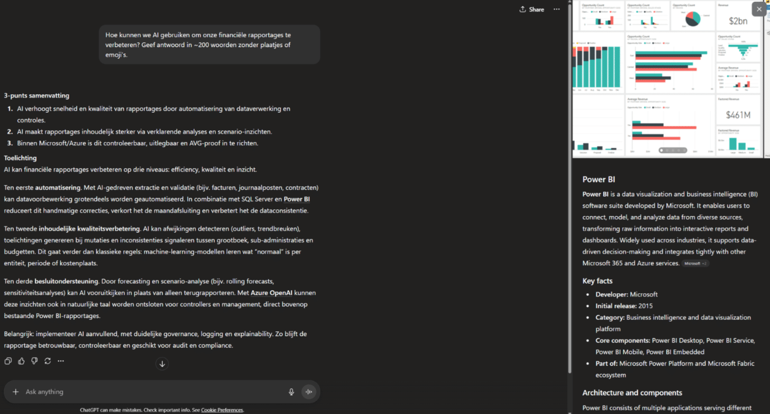The height and width of the screenshot is (414, 770).
Task: Give the response a thumbs up
Action: click(x=21, y=361)
